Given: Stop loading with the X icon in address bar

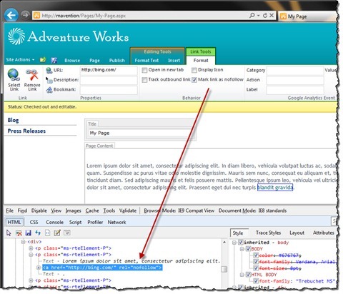Looking at the screenshot, I should [272, 16].
